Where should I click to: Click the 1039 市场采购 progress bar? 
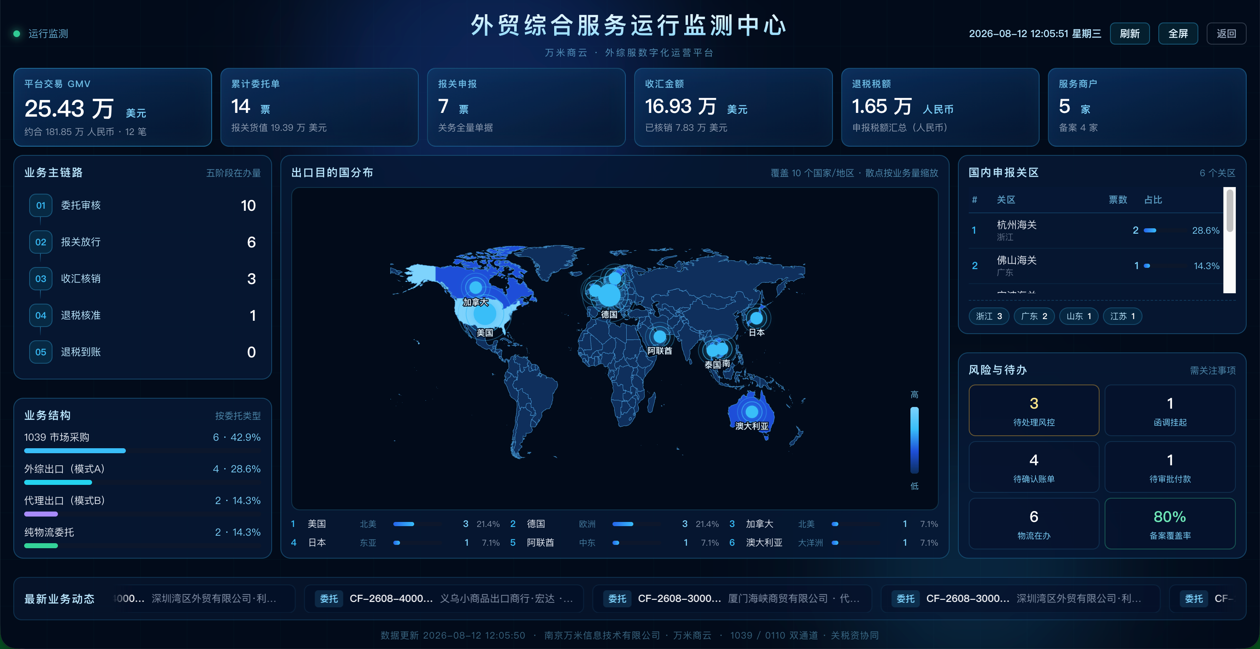(x=142, y=450)
